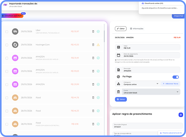Open the Conta ultraviolet-black dropdown
This screenshot has height=137, width=186.
[x=151, y=92]
